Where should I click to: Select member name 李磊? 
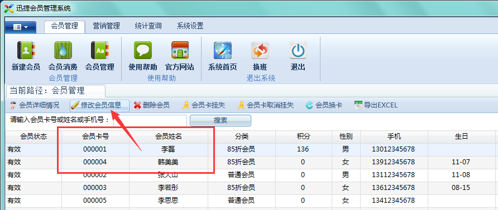coord(169,149)
